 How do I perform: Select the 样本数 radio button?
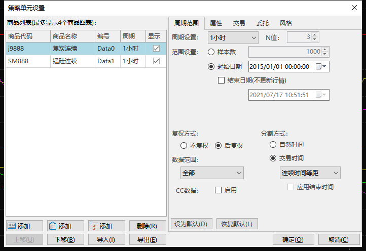[211, 52]
